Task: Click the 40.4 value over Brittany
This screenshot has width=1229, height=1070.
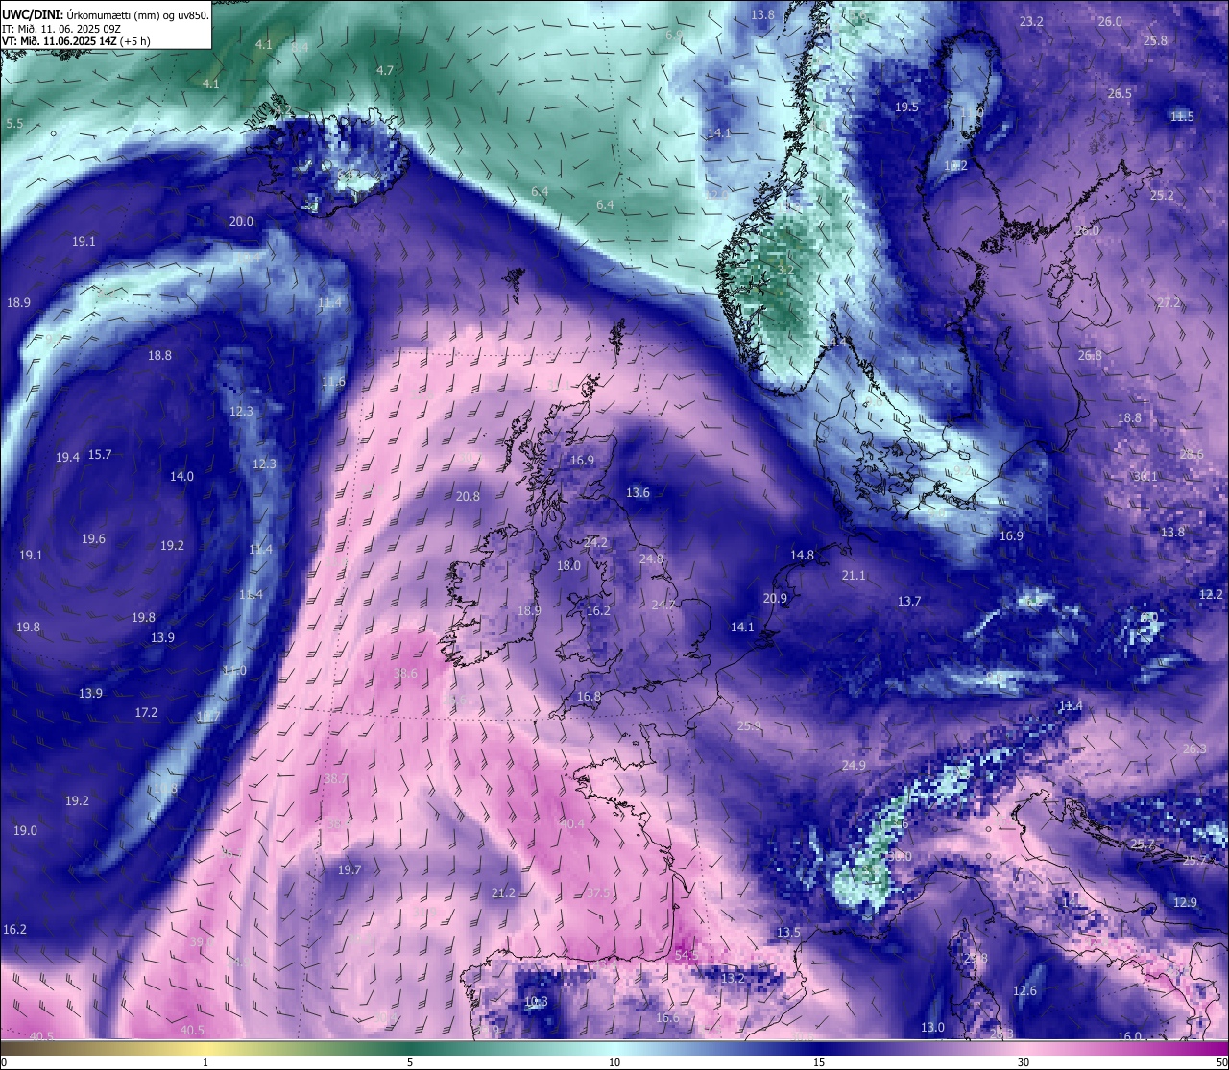Action: (x=571, y=823)
